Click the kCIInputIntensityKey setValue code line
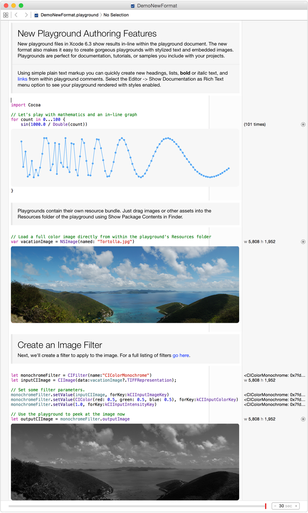This screenshot has width=308, height=513. [x=84, y=404]
